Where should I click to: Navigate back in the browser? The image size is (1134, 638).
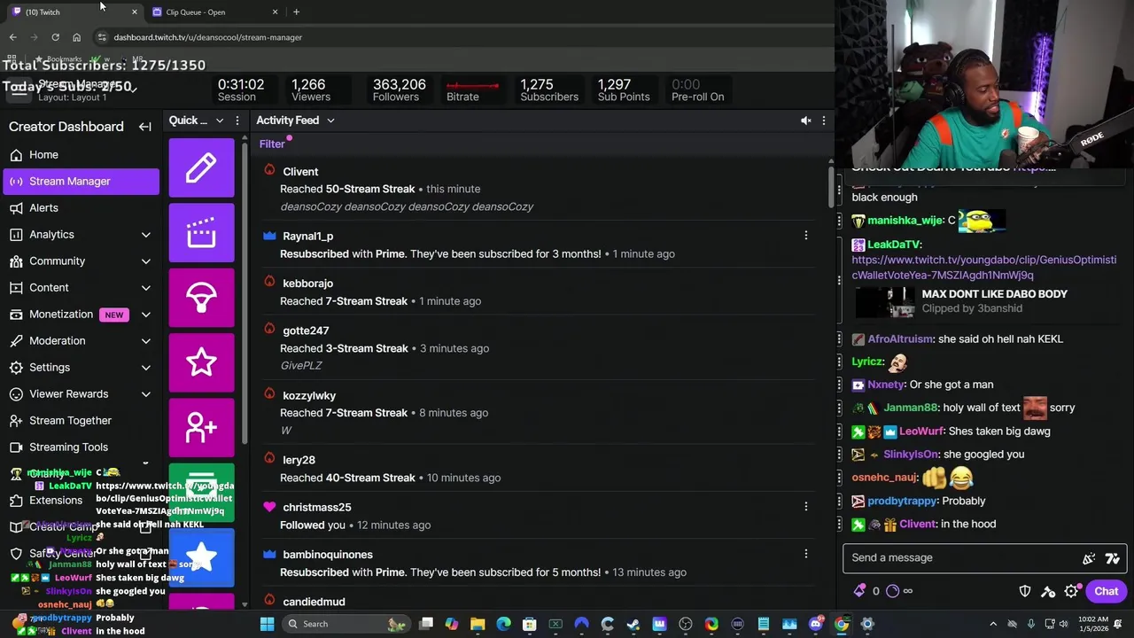12,37
